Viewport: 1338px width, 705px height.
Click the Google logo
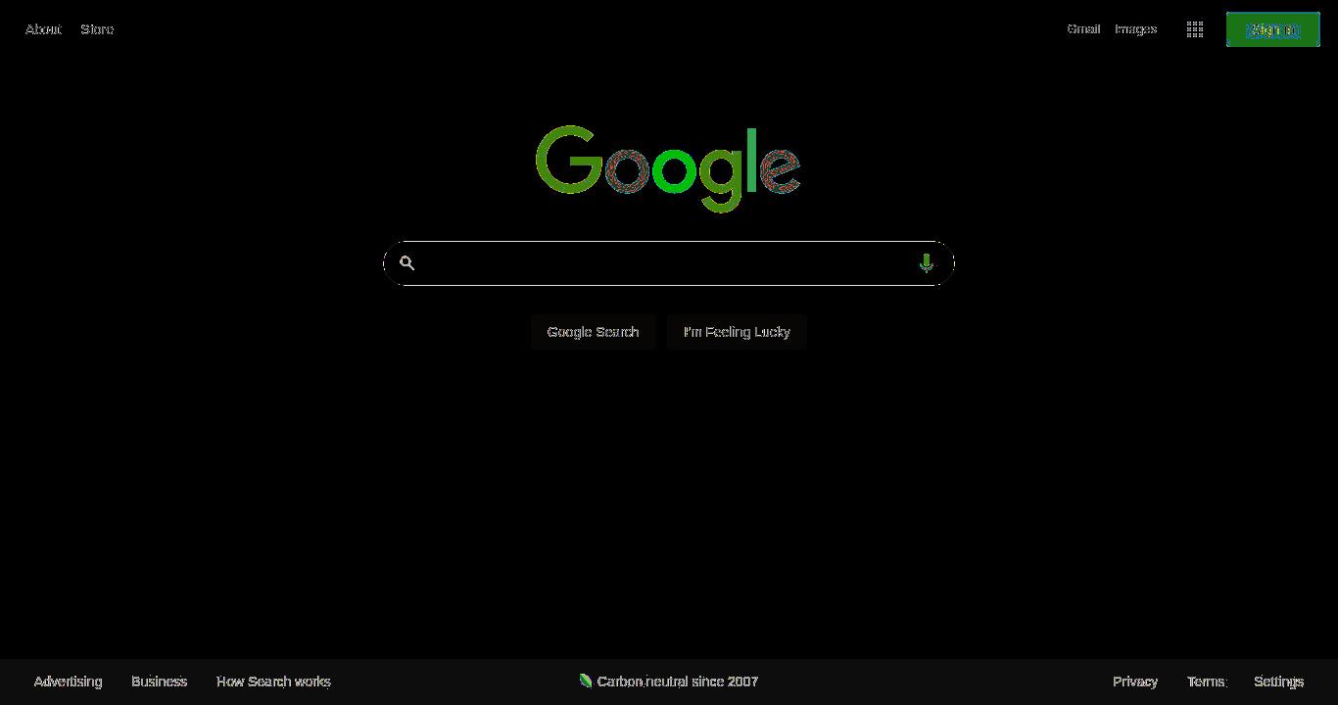[668, 168]
